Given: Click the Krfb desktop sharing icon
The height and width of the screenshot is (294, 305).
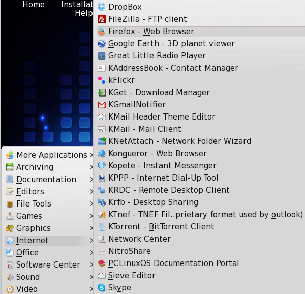Looking at the screenshot, I should 102,202.
